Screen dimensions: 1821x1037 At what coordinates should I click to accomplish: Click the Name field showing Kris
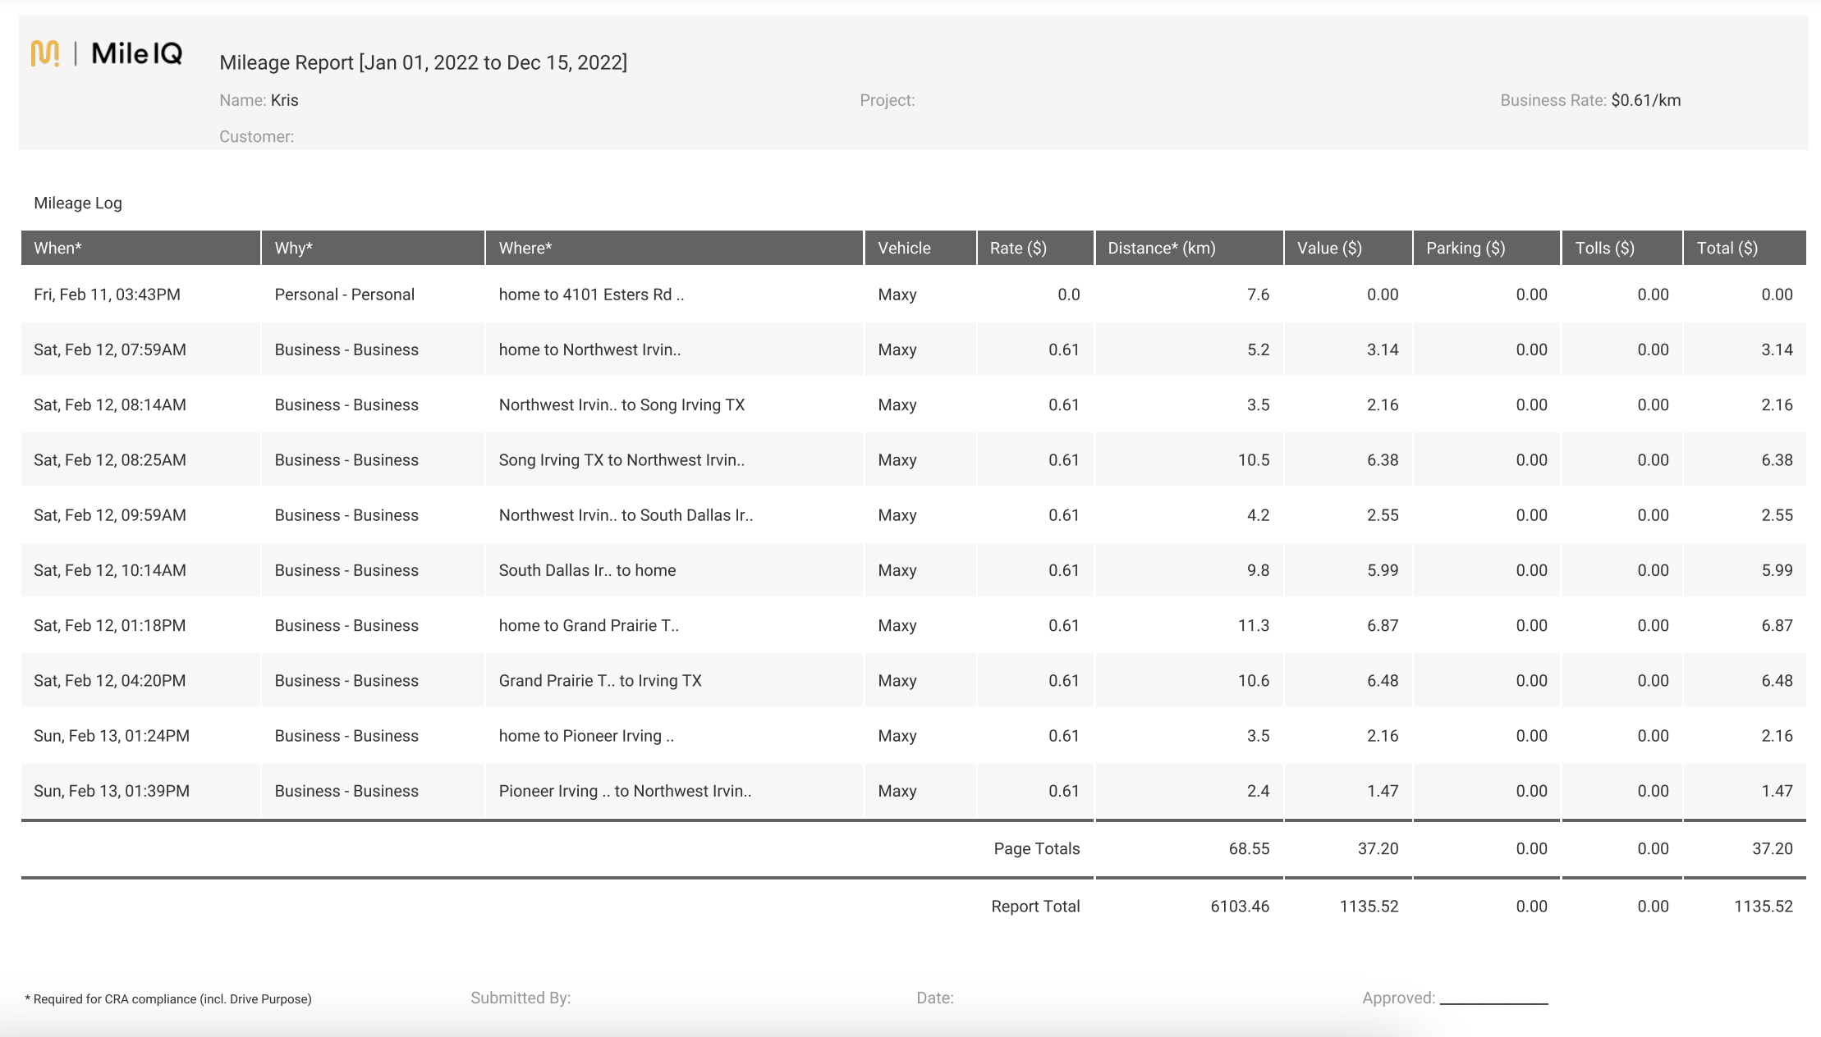pos(285,100)
